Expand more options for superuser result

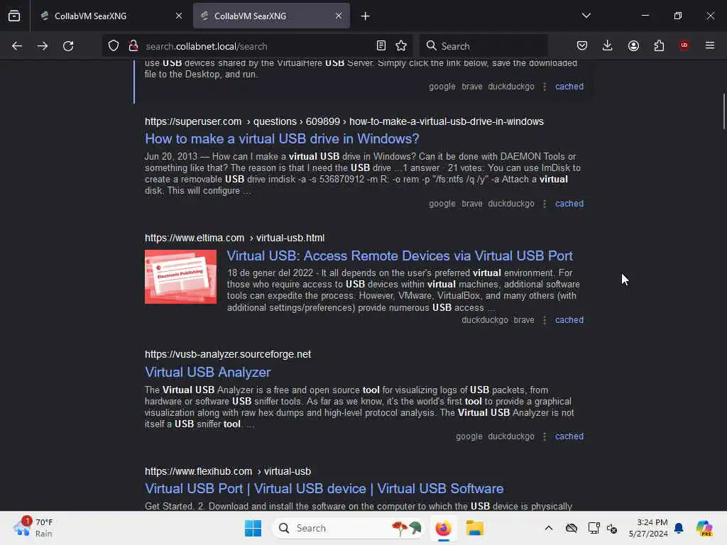[x=545, y=204]
